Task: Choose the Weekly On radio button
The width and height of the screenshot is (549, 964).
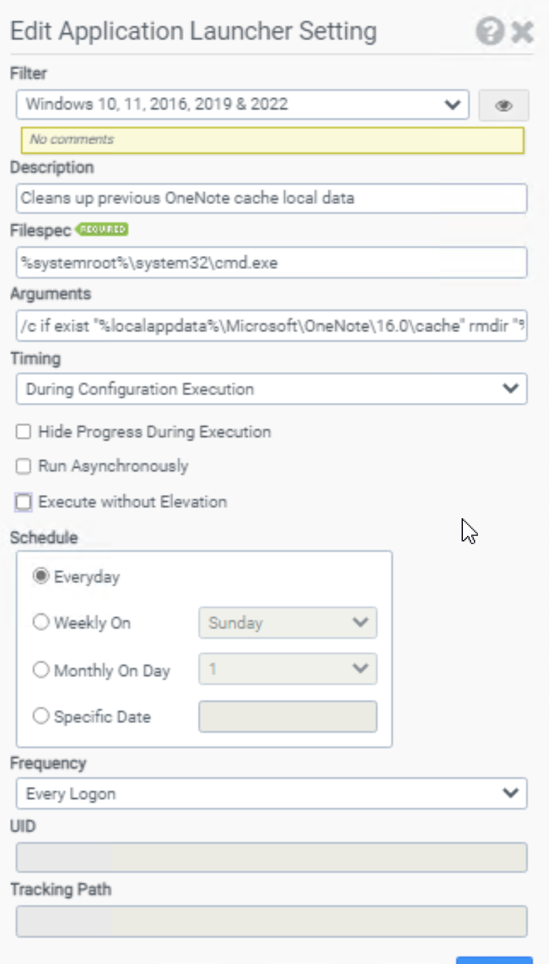Action: pos(42,623)
